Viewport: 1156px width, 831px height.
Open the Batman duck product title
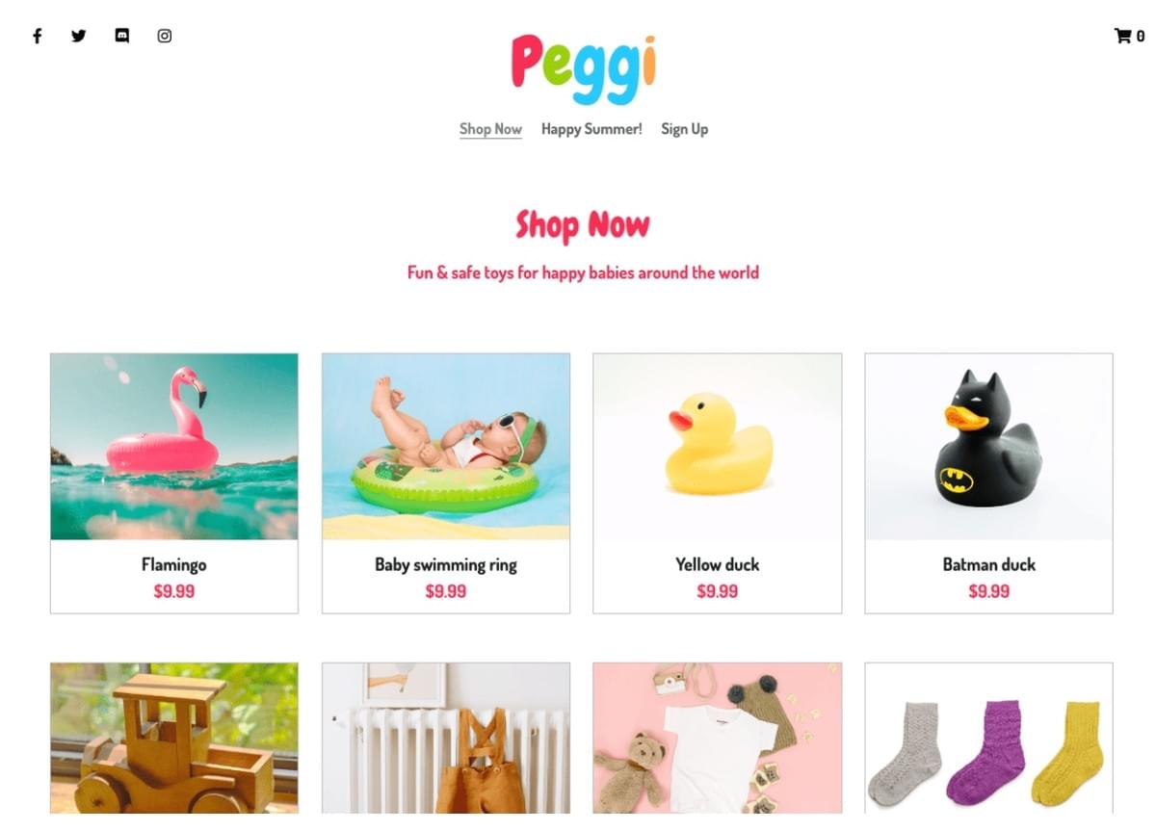[x=989, y=565]
